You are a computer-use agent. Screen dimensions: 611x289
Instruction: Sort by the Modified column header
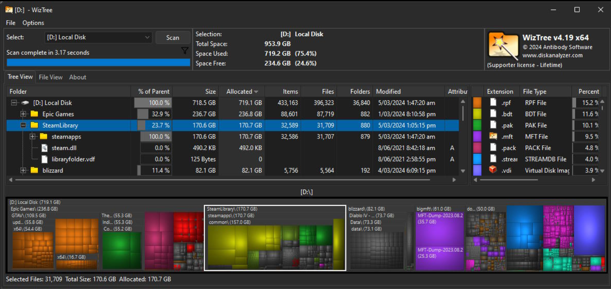point(408,92)
